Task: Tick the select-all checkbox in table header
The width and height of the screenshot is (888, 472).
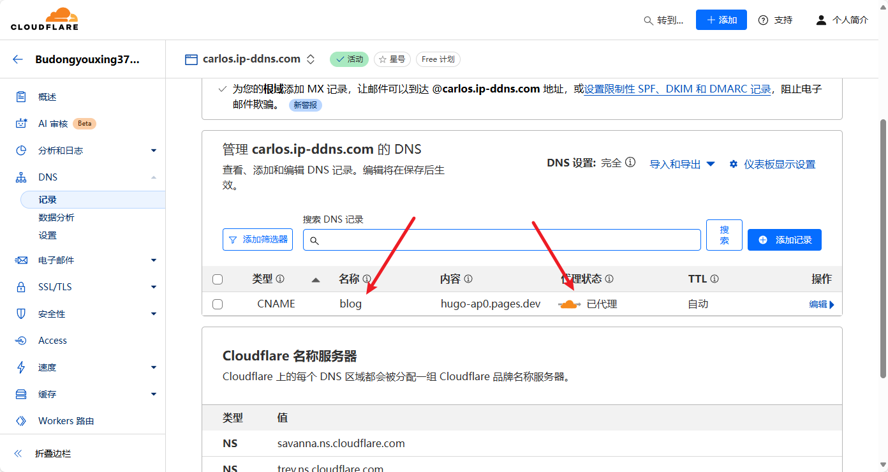Action: (x=218, y=279)
